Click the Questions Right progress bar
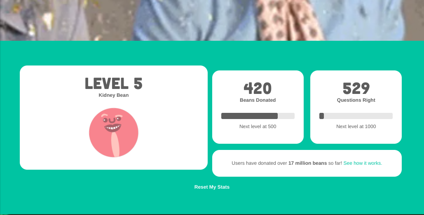This screenshot has width=424, height=215. coord(356,116)
